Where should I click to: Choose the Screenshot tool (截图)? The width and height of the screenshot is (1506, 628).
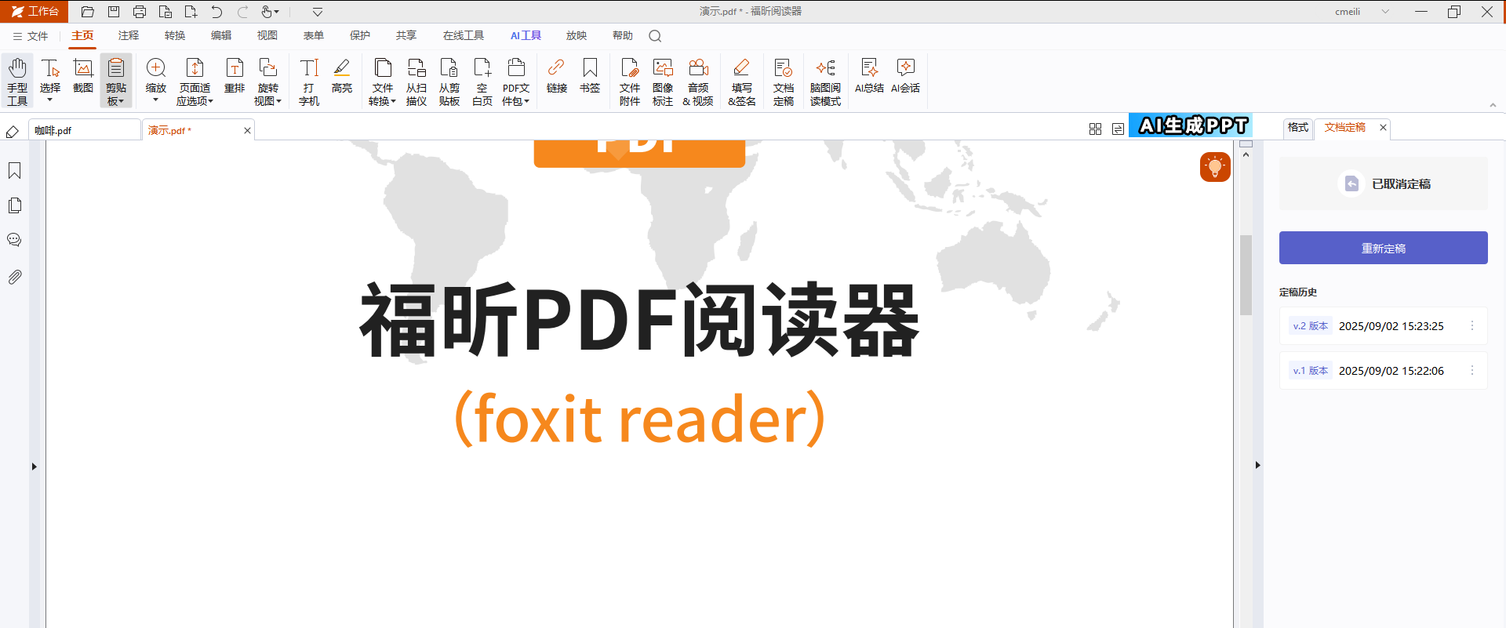(83, 76)
